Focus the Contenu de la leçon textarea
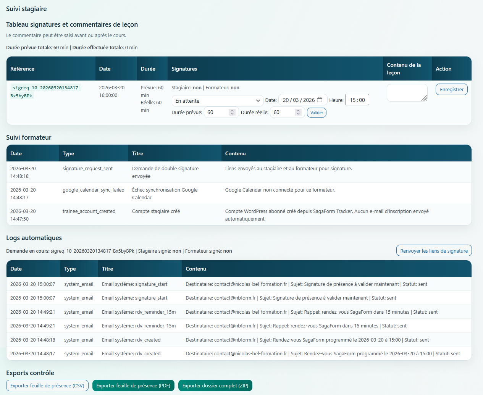 [405, 92]
